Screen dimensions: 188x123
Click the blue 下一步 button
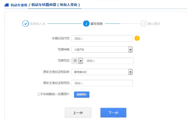point(113,113)
